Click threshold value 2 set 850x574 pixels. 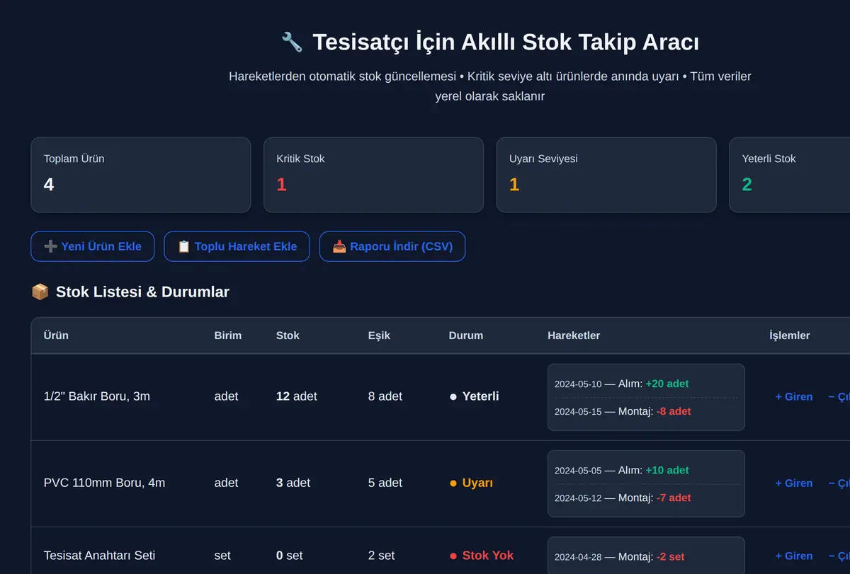pos(382,556)
